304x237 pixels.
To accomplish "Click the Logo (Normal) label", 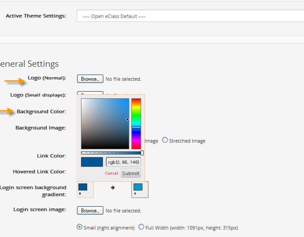I will pos(47,78).
